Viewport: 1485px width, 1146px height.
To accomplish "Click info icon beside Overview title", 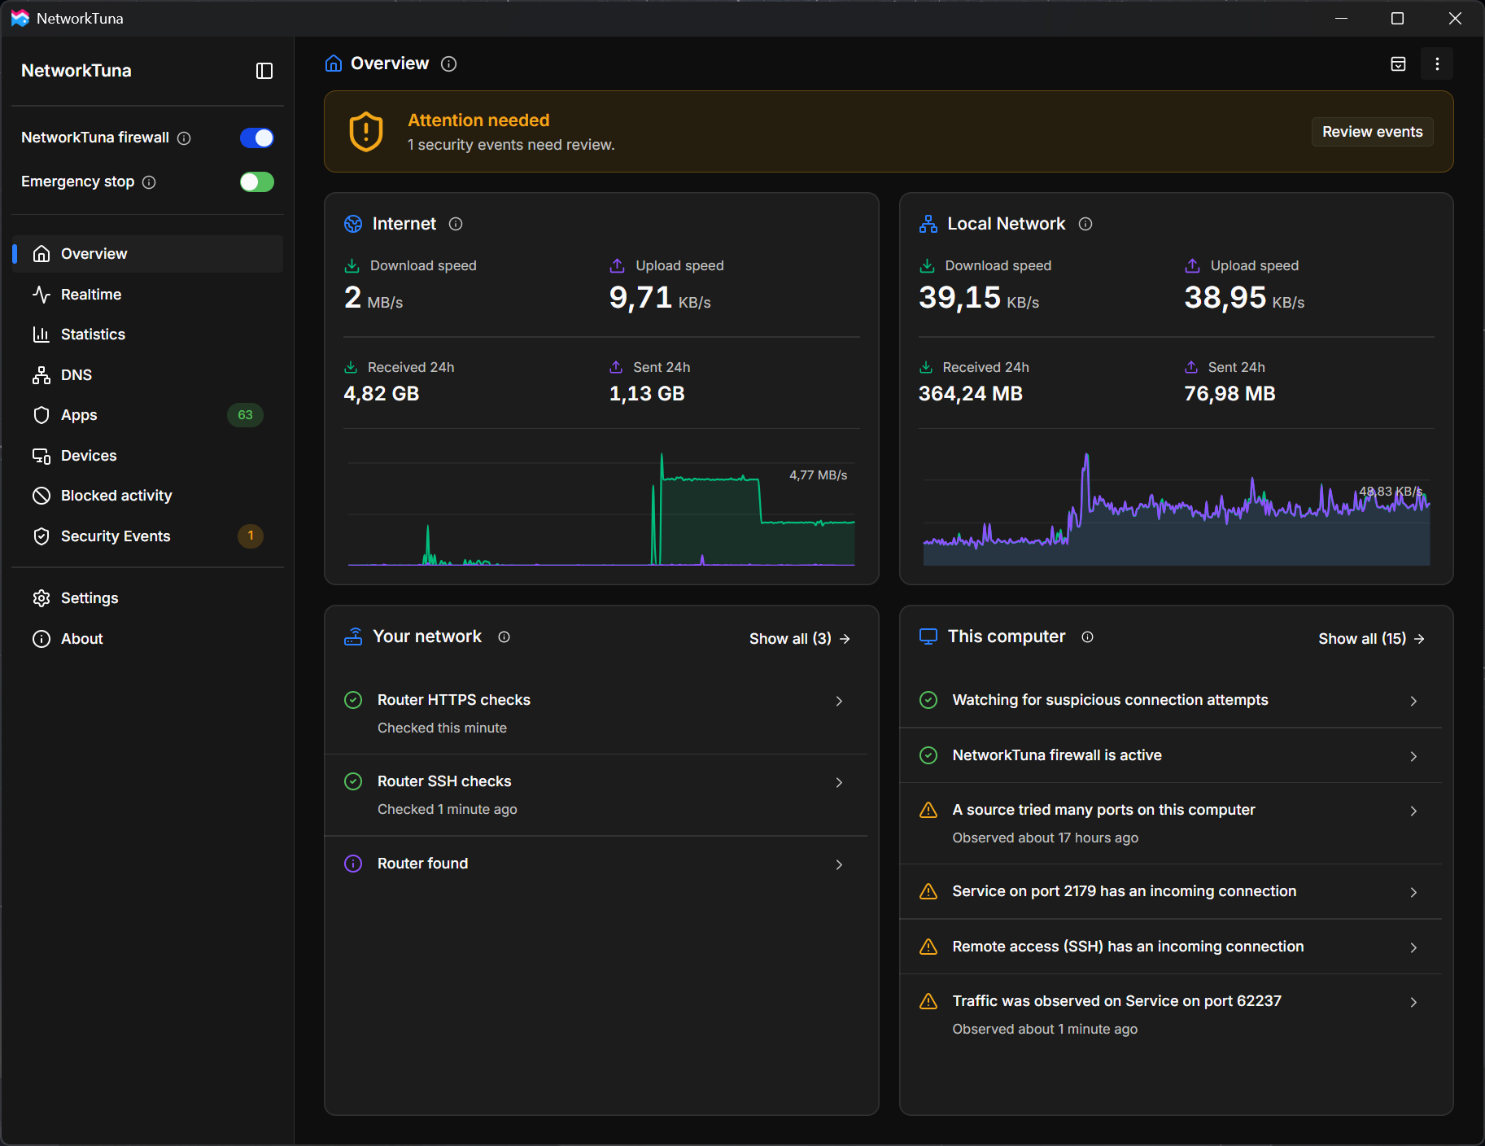I will click(448, 63).
